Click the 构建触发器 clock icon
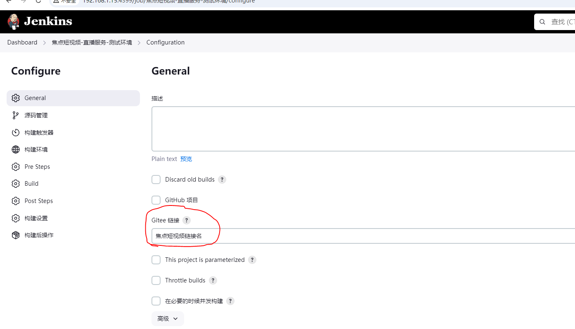 click(x=16, y=133)
